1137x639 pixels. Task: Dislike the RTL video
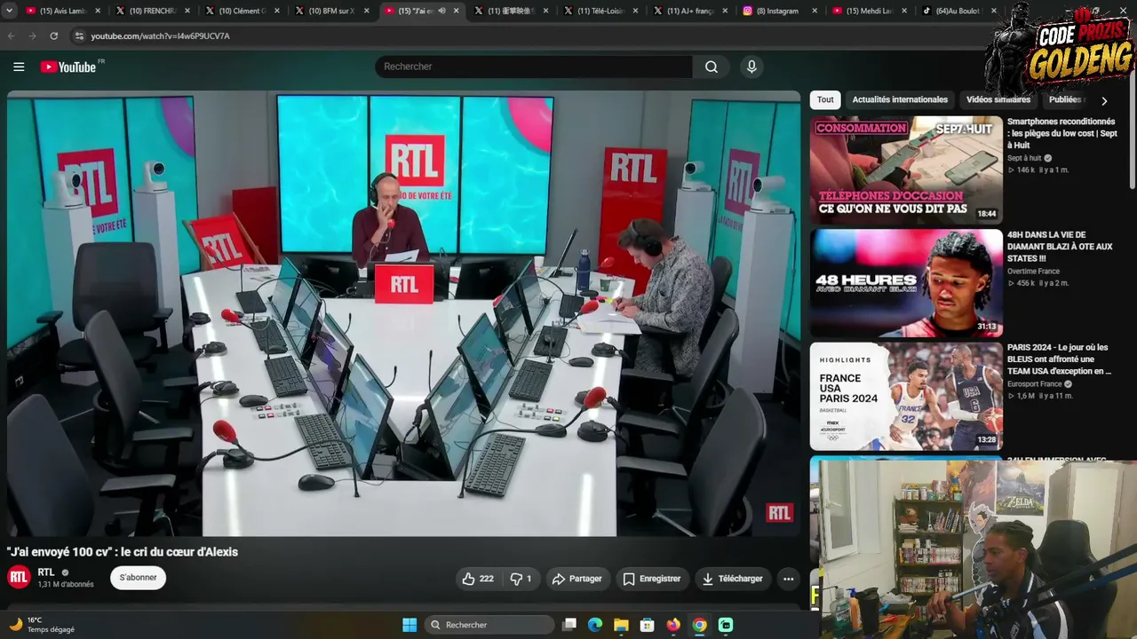(x=521, y=579)
